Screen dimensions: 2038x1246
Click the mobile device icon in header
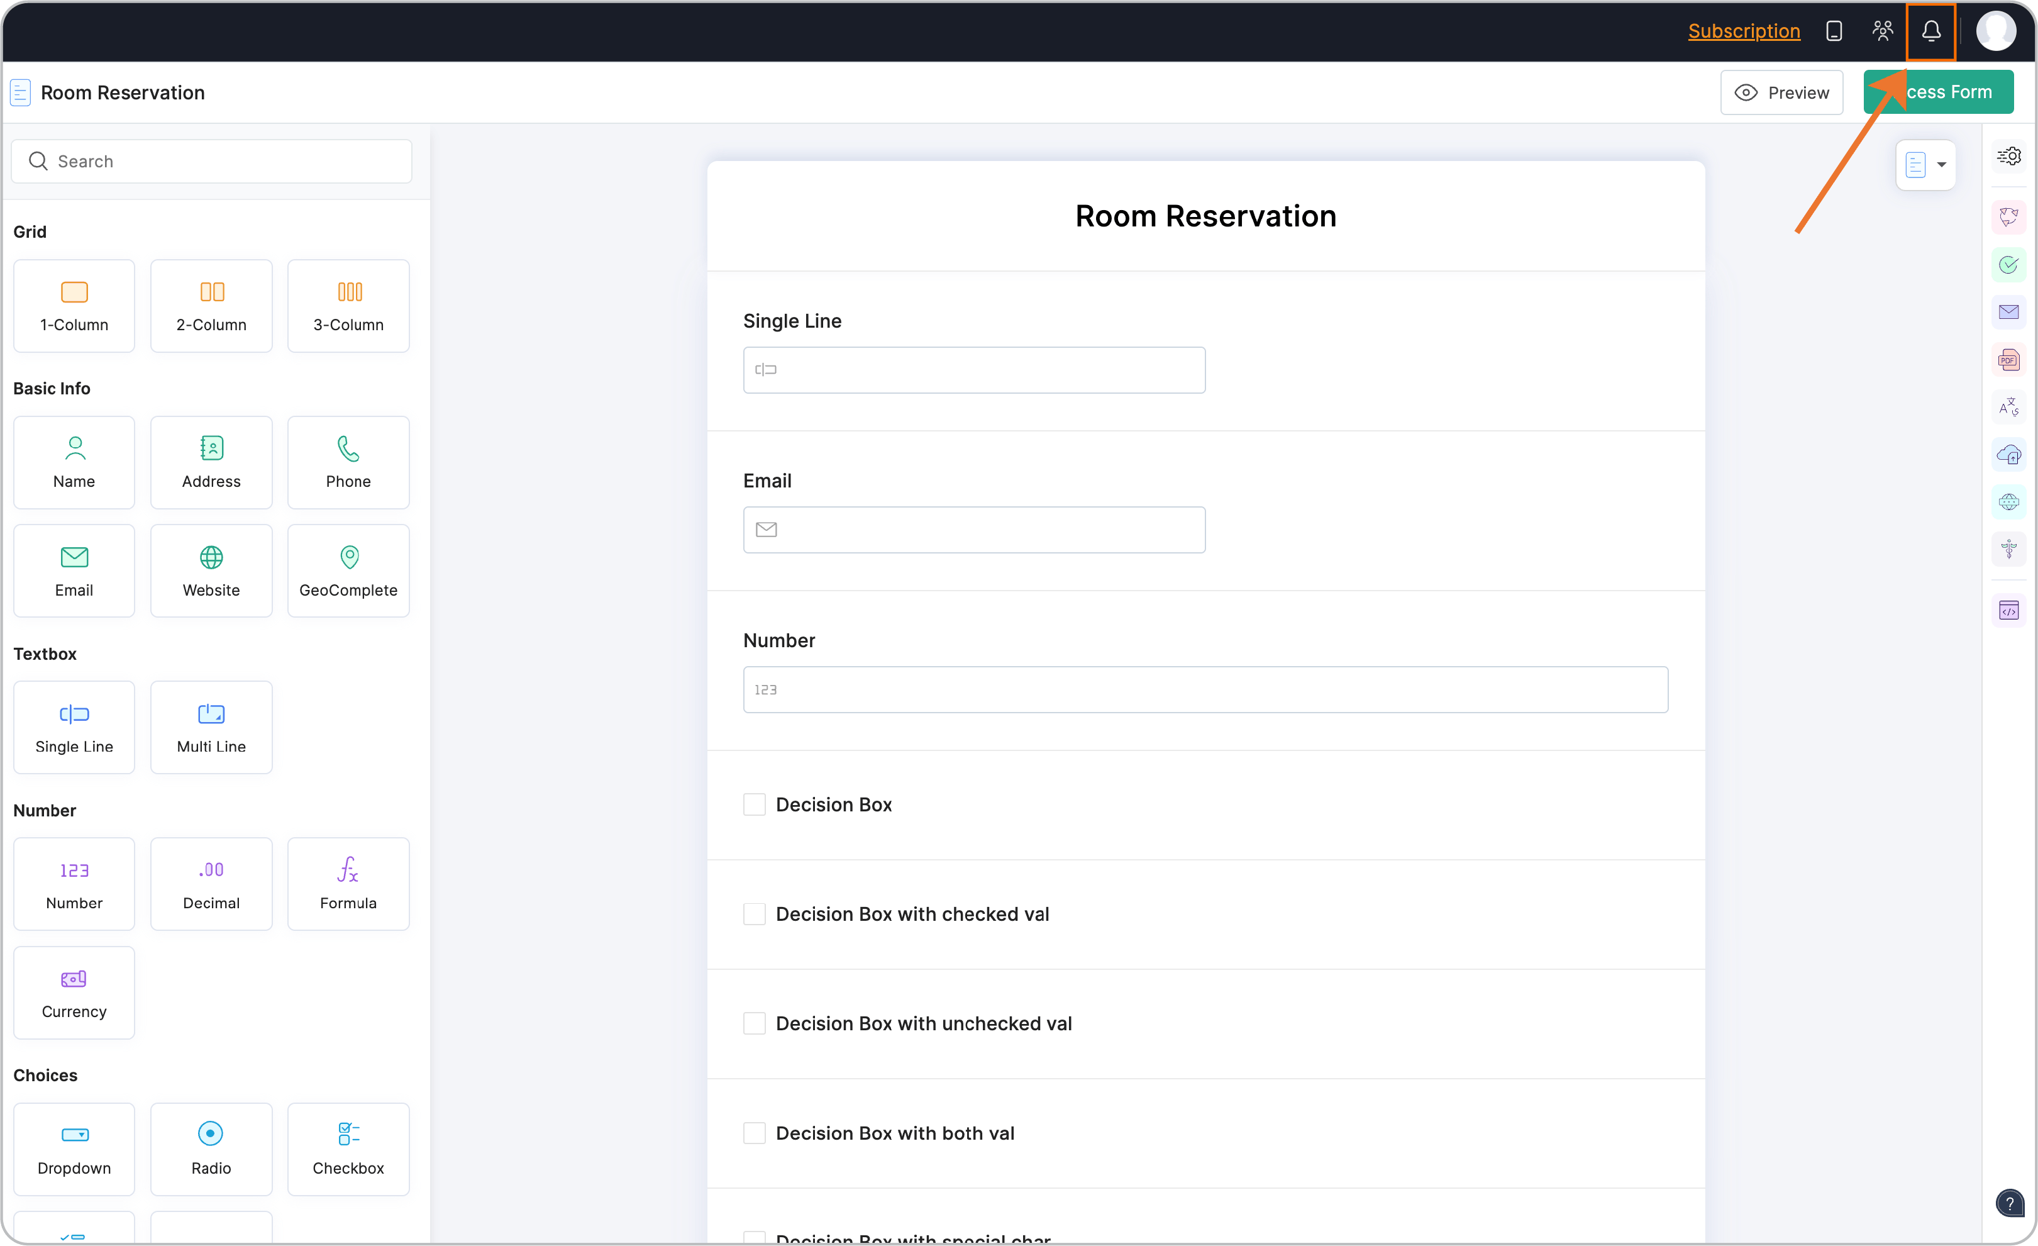pos(1834,31)
